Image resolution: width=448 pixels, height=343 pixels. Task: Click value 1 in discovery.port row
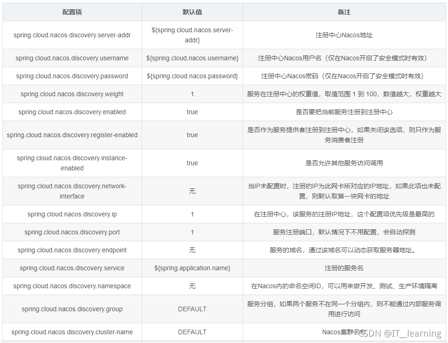pyautogui.click(x=192, y=232)
